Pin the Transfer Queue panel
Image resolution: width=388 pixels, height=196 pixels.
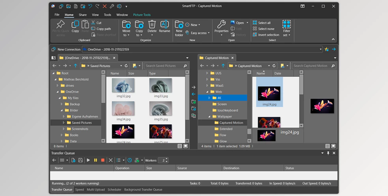tap(328, 153)
